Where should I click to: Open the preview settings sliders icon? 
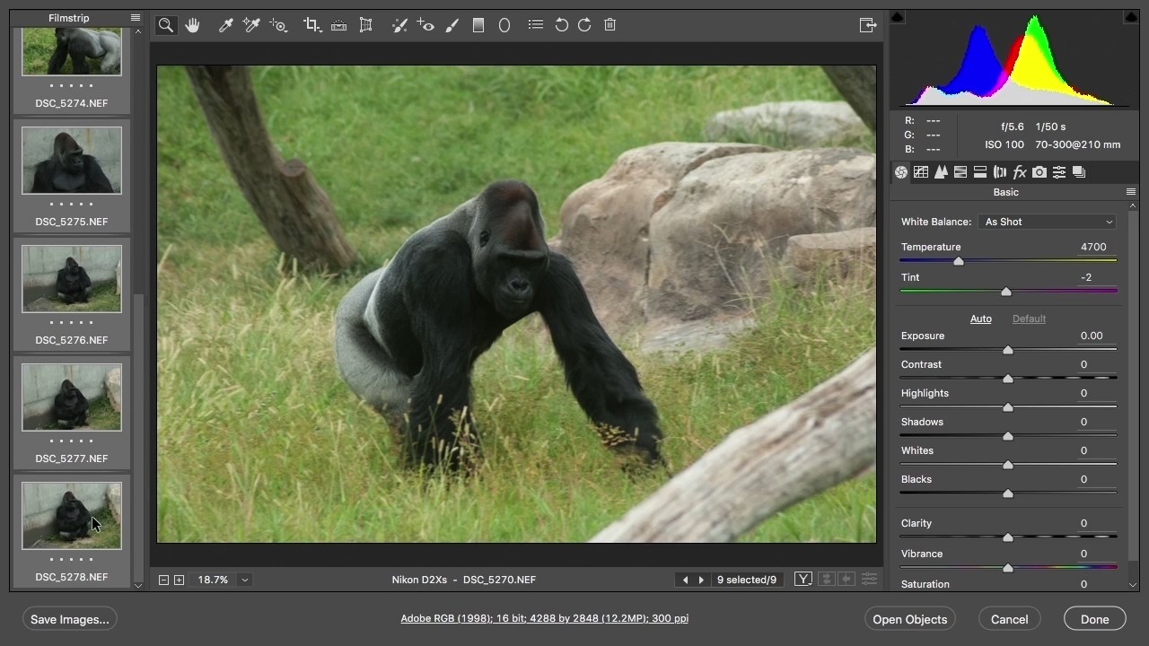[x=869, y=580]
